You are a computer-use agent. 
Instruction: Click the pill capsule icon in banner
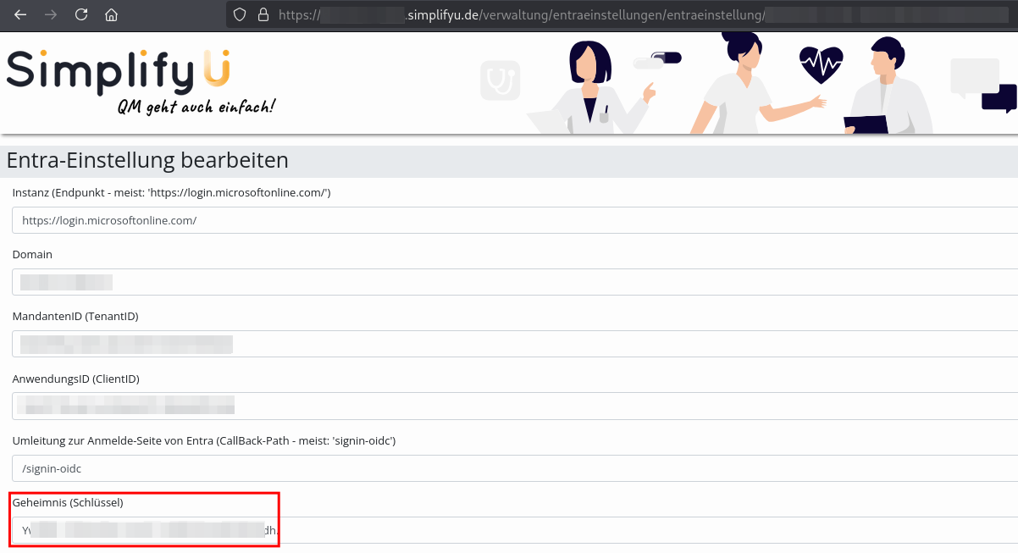pyautogui.click(x=657, y=60)
